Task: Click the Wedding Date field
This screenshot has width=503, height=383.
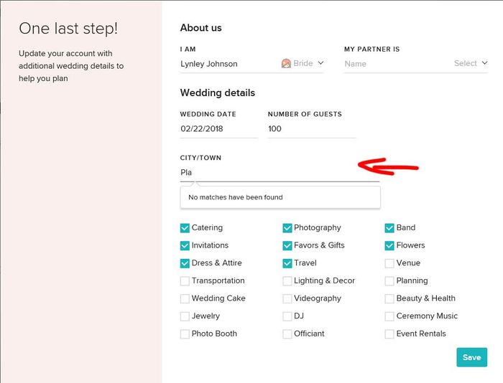Action: (218, 129)
